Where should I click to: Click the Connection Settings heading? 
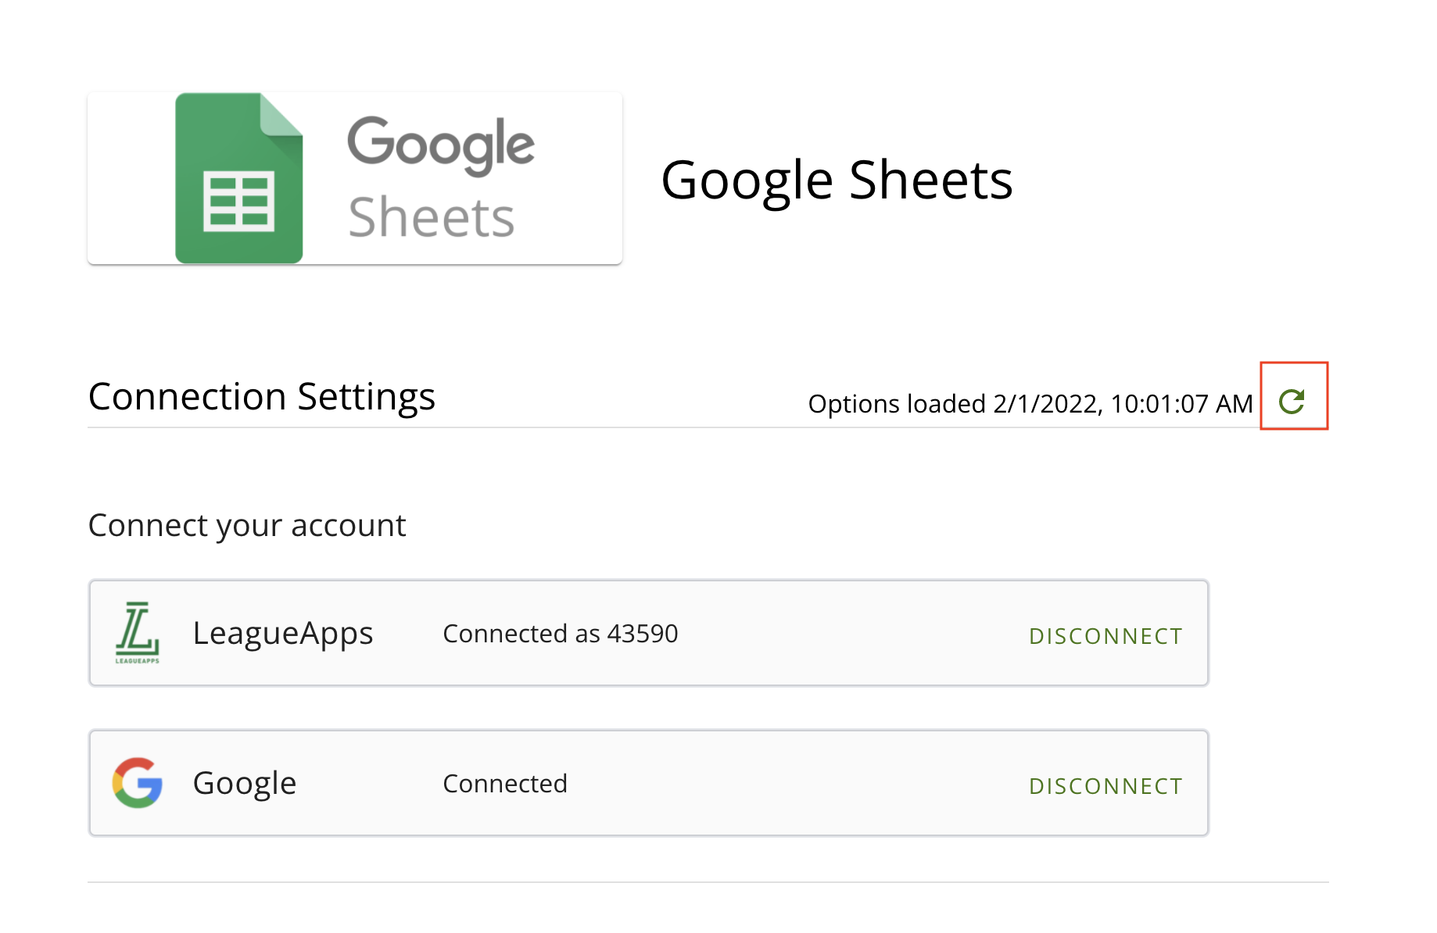pos(261,396)
